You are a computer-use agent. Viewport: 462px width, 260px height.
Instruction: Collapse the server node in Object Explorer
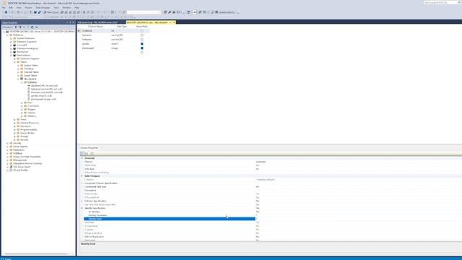point(4,32)
